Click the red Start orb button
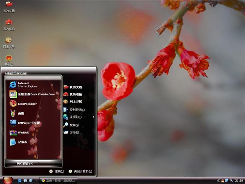This screenshot has width=245, height=184. [x=8, y=181]
